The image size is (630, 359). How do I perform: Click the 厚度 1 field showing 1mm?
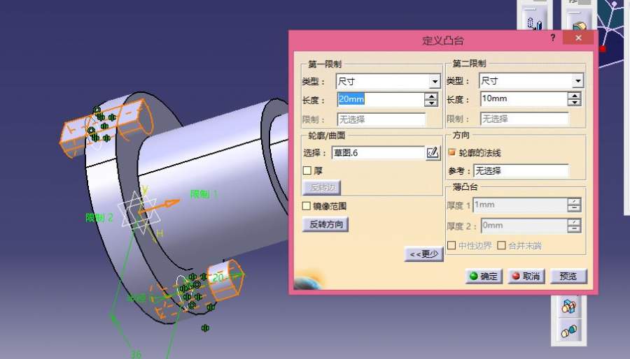520,205
